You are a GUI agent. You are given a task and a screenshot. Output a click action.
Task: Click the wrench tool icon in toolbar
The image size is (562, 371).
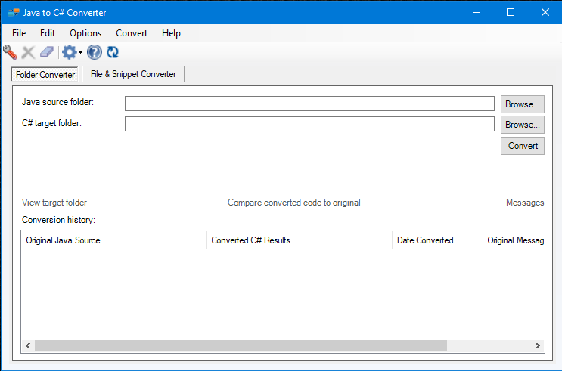(10, 52)
